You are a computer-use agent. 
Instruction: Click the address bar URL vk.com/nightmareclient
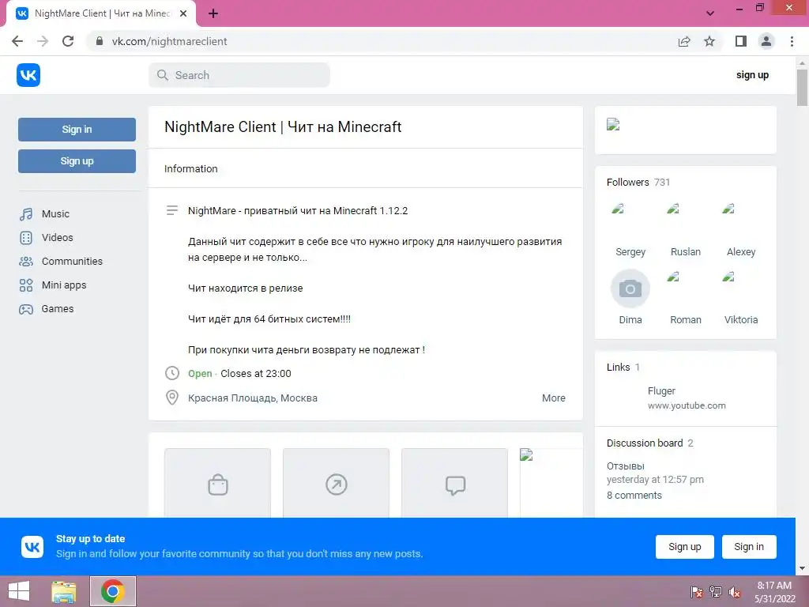tap(169, 41)
